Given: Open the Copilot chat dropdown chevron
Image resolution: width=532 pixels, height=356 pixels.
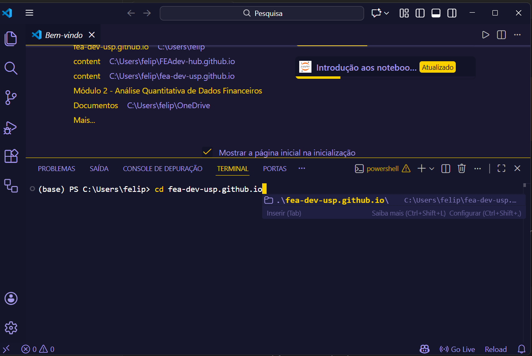Looking at the screenshot, I should tap(386, 13).
